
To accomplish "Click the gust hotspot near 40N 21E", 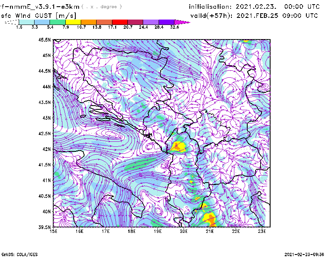I will pyautogui.click(x=210, y=219).
